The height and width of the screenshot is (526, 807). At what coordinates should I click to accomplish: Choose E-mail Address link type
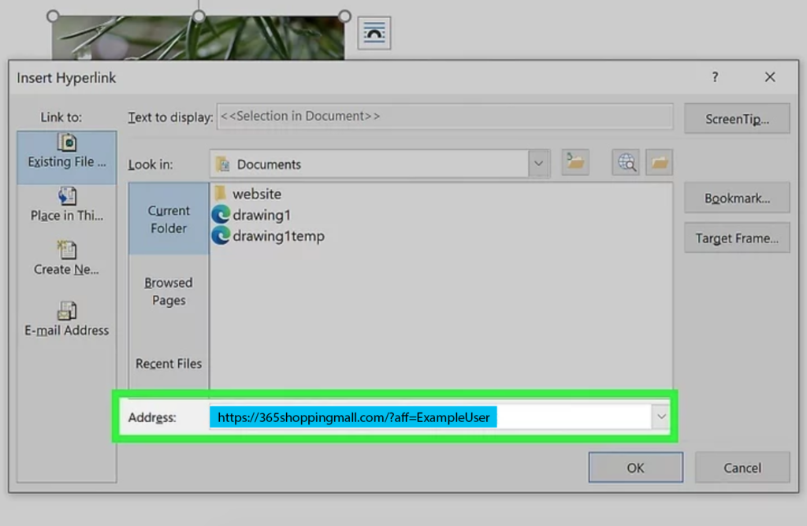pyautogui.click(x=67, y=320)
